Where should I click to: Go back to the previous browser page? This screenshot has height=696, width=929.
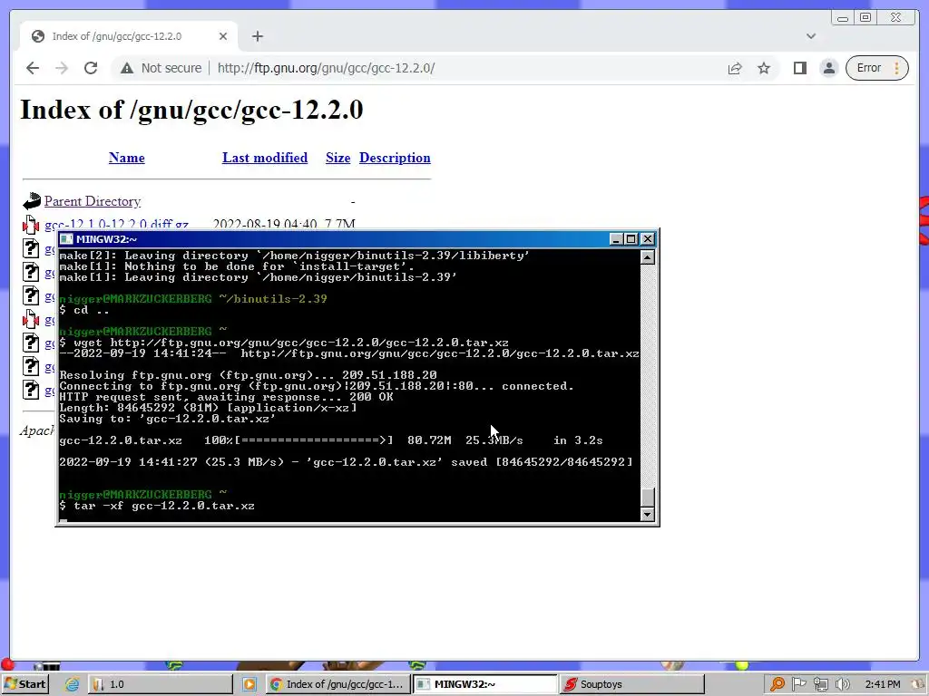click(x=33, y=68)
